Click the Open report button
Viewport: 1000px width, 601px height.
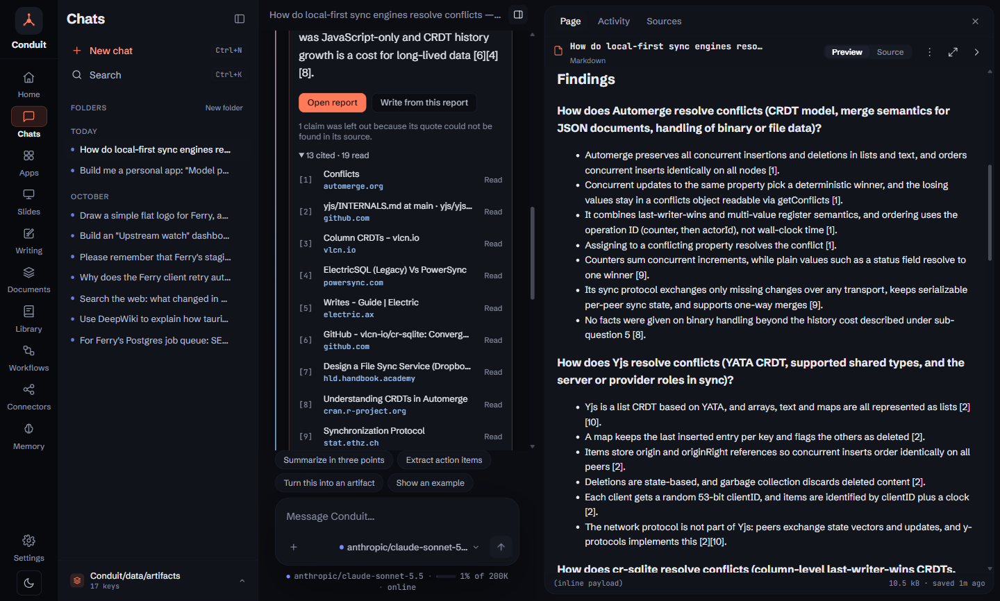332,103
